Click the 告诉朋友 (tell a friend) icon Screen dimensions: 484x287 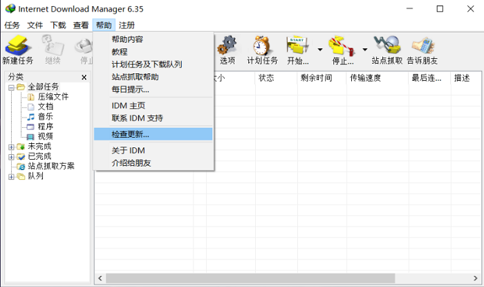(423, 46)
